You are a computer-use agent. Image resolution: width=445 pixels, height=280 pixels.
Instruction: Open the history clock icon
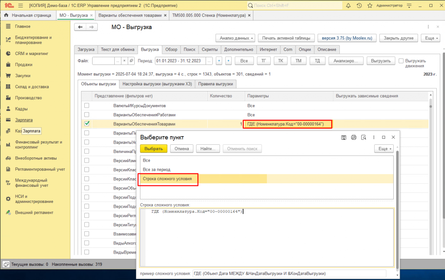[x=359, y=5]
